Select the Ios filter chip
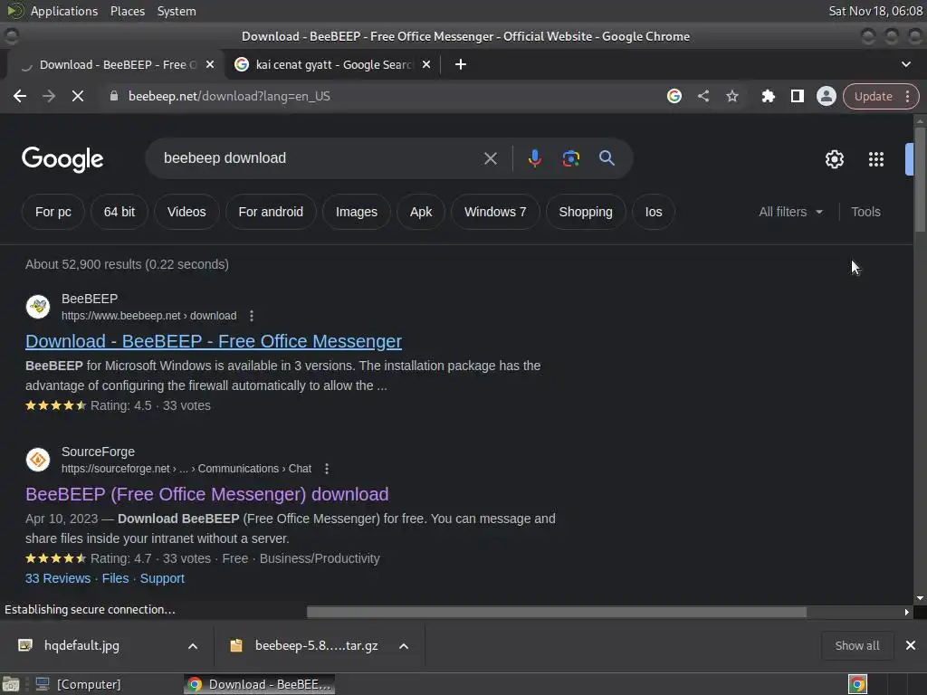This screenshot has width=927, height=695. 654,212
